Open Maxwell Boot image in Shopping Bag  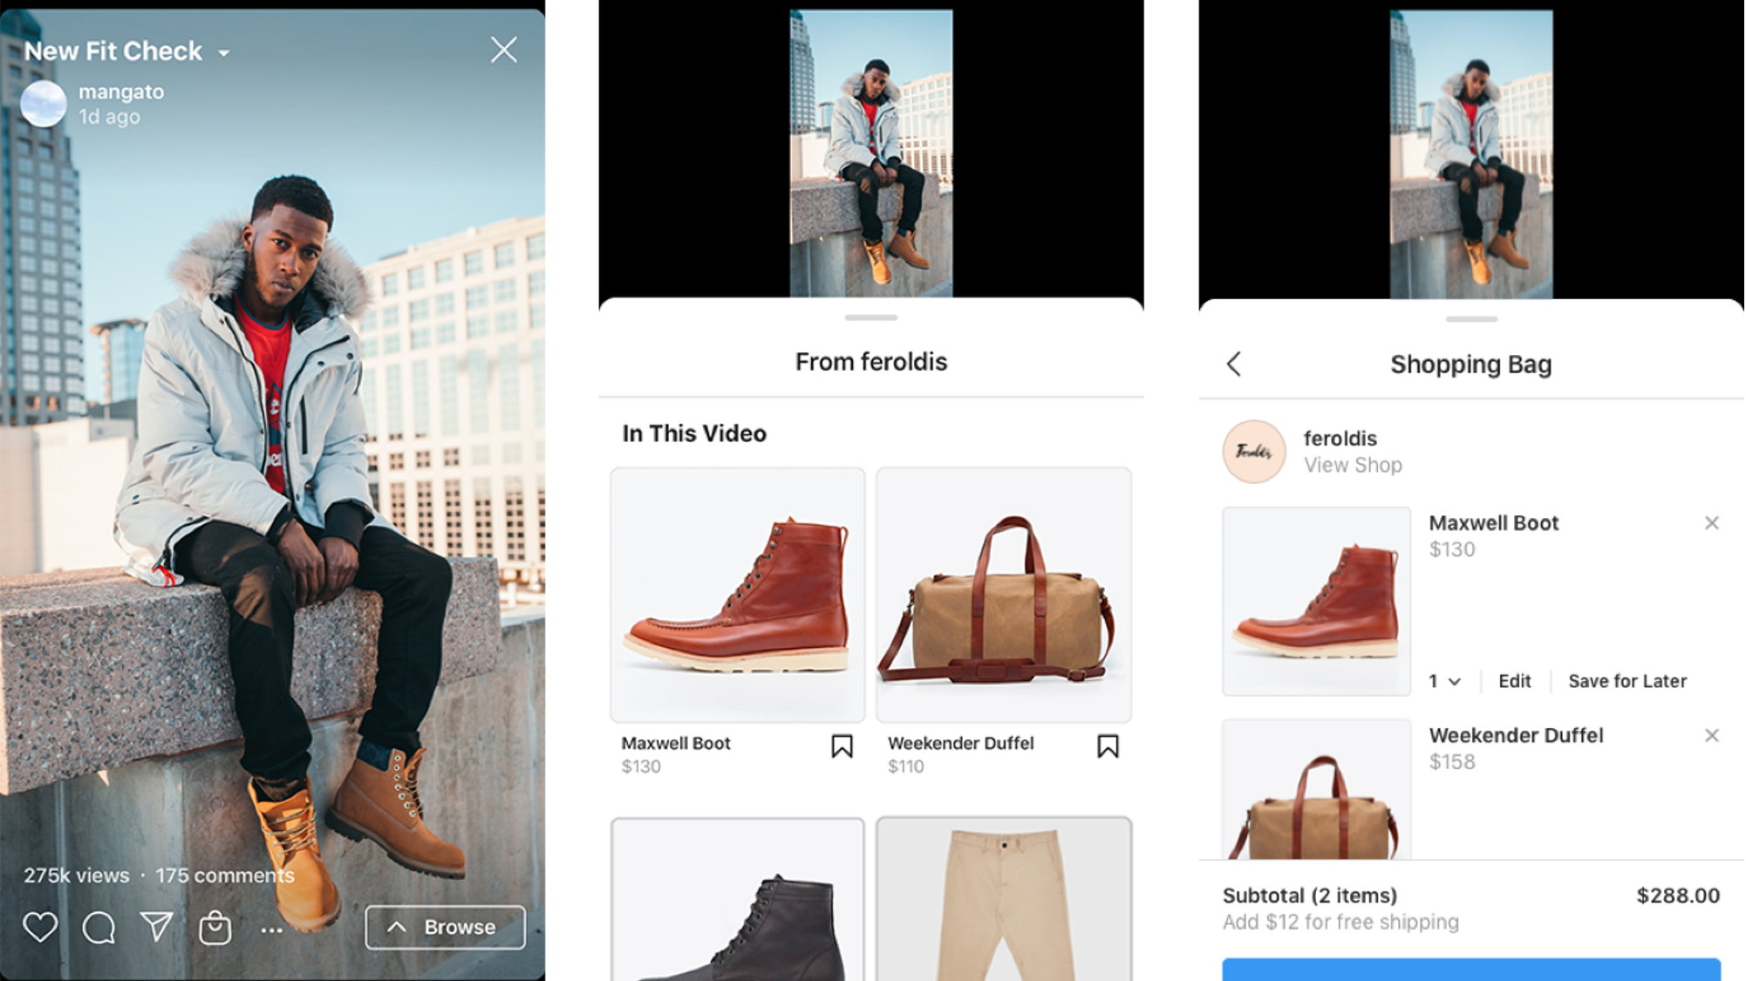coord(1317,602)
